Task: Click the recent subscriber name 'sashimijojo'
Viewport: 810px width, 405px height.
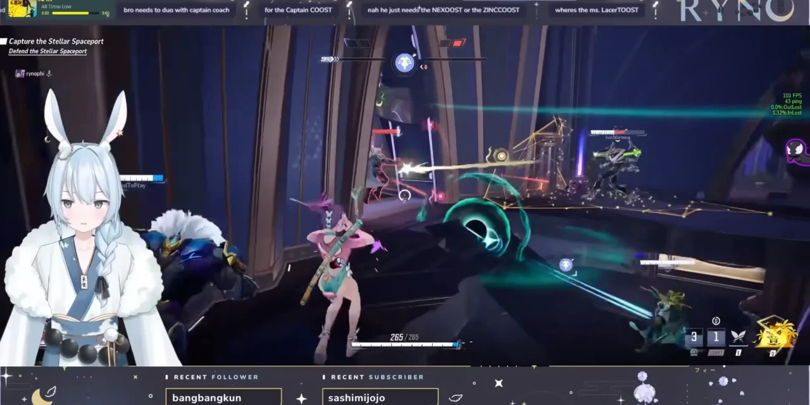Action: point(356,398)
